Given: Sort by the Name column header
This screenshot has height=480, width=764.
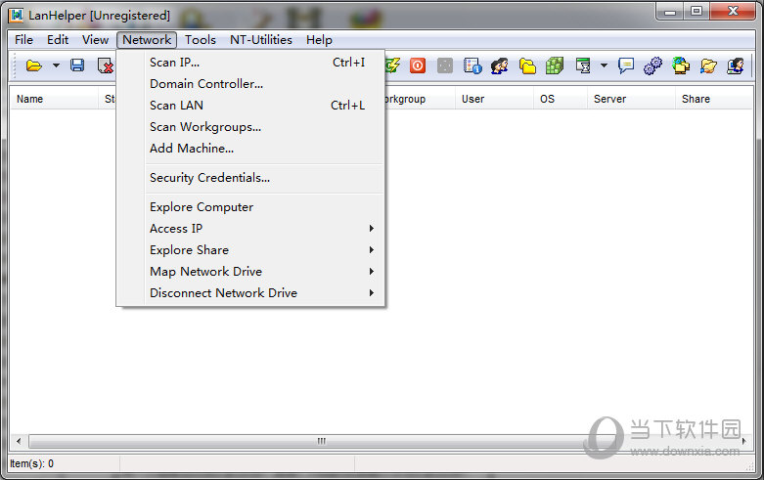Looking at the screenshot, I should 54,99.
